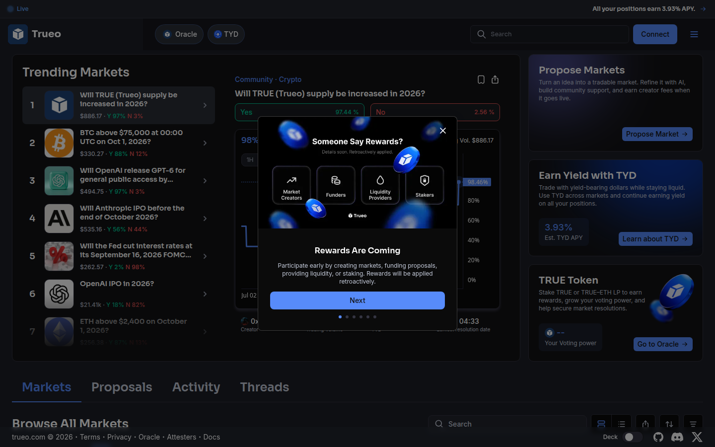Expand the OpenAI IPO in 2026 row chevron
The image size is (715, 447).
tap(205, 294)
